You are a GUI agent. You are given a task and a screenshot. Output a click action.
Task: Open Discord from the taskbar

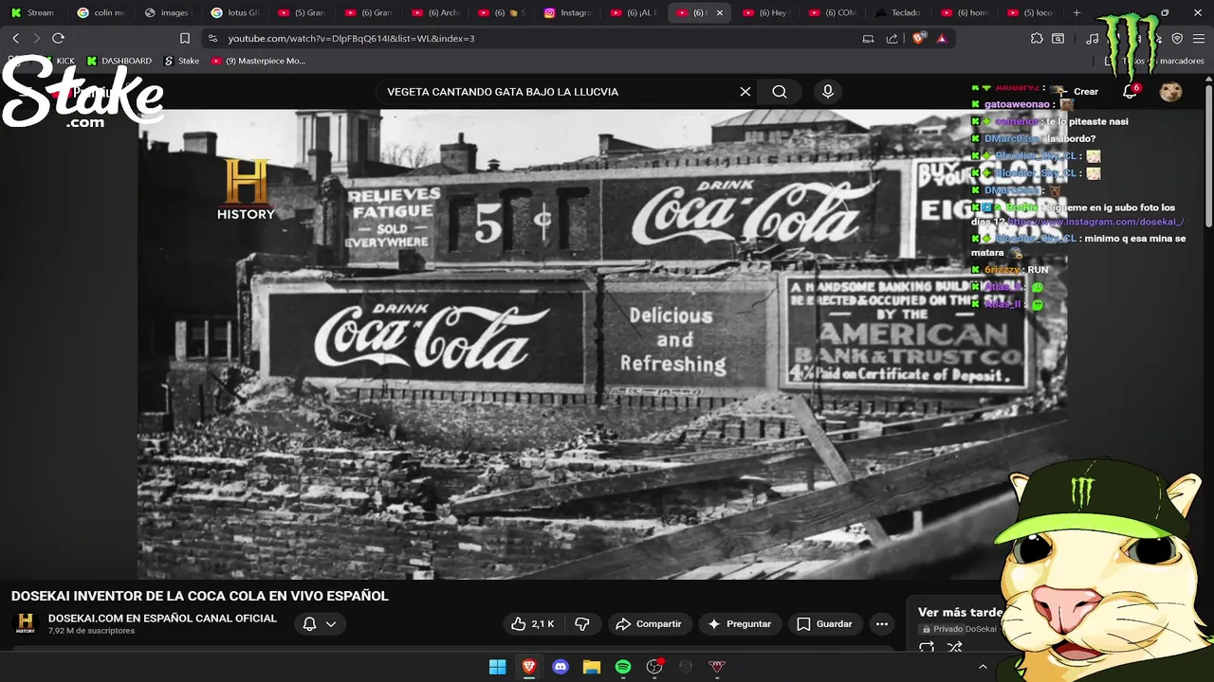(561, 667)
